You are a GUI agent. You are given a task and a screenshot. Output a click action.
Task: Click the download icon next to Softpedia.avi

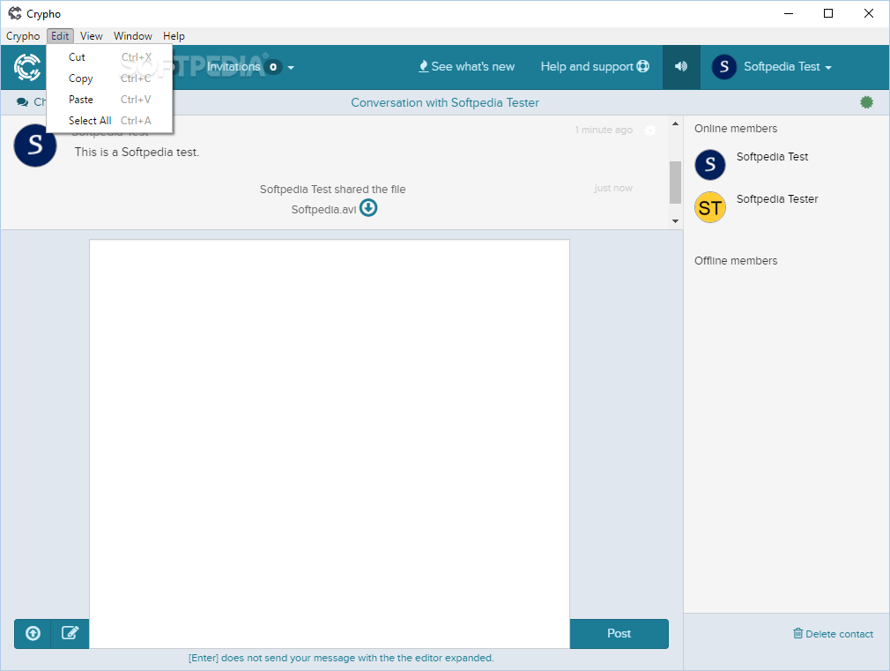[x=368, y=208]
